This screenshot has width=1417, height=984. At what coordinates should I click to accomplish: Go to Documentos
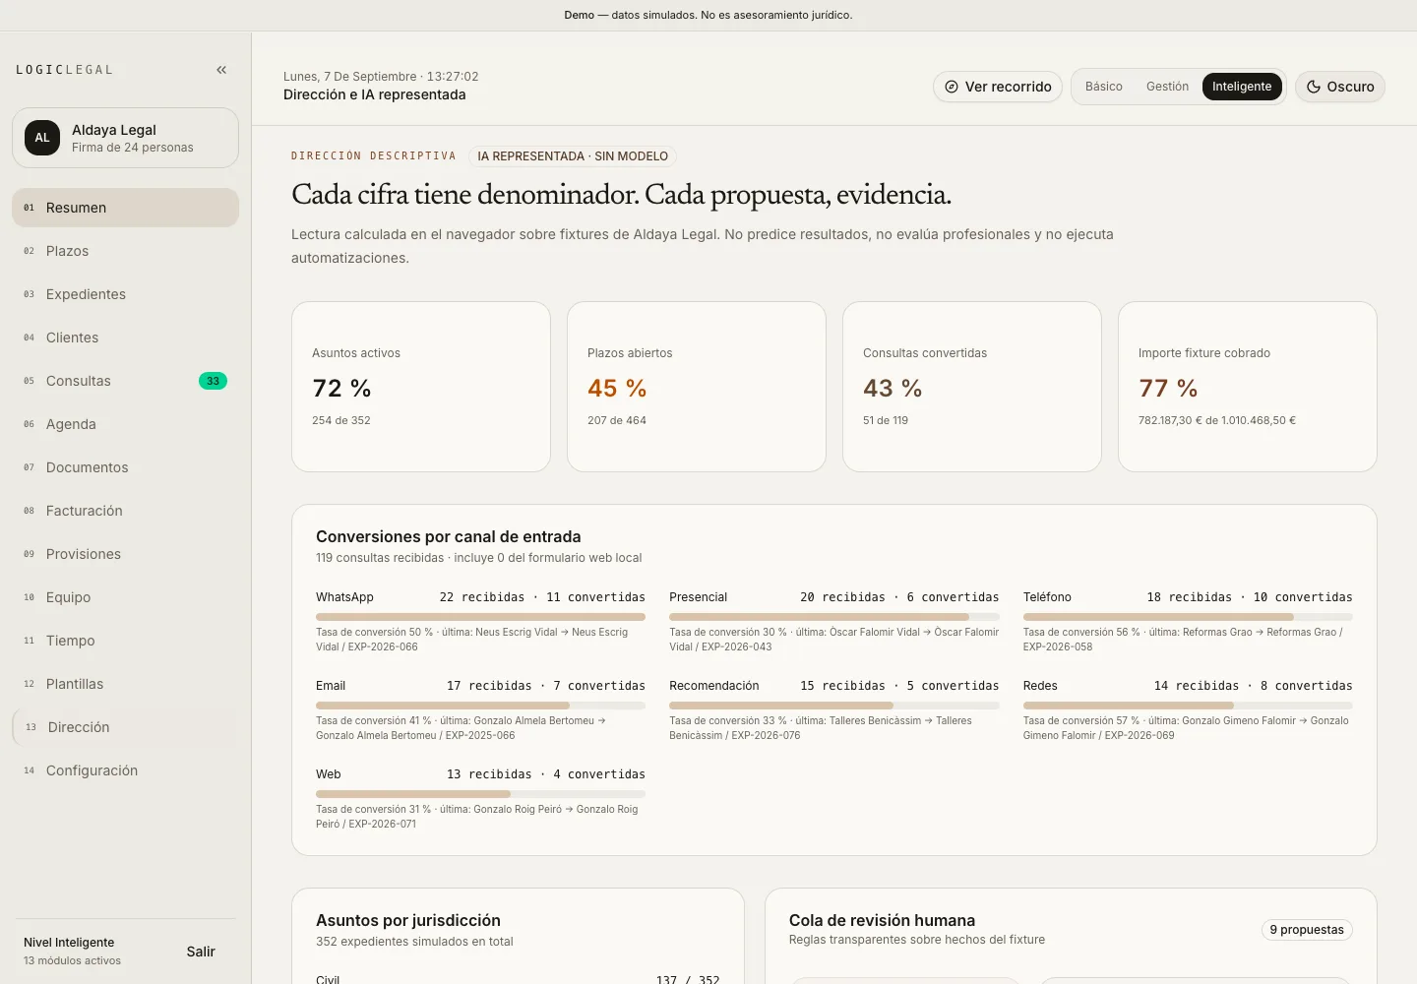[125, 467]
